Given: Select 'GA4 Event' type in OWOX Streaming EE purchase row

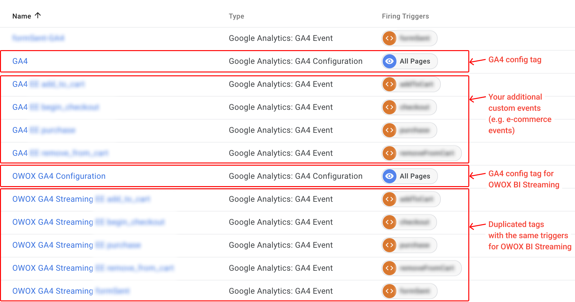Looking at the screenshot, I should pos(281,245).
